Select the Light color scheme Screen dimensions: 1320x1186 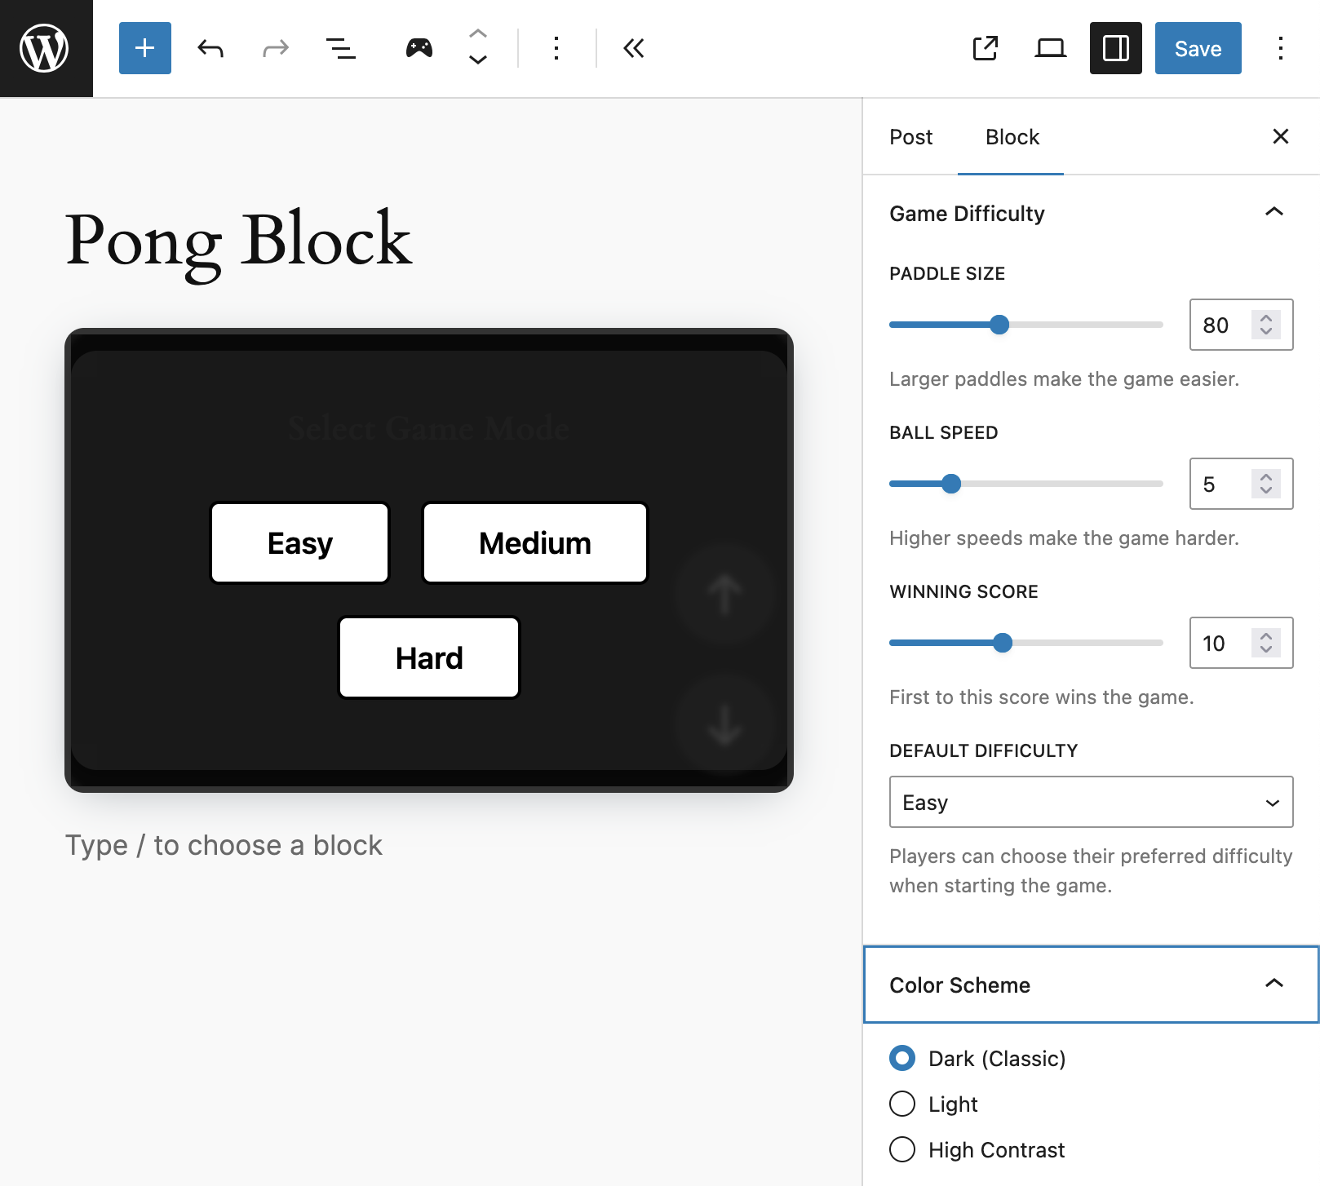902,1104
